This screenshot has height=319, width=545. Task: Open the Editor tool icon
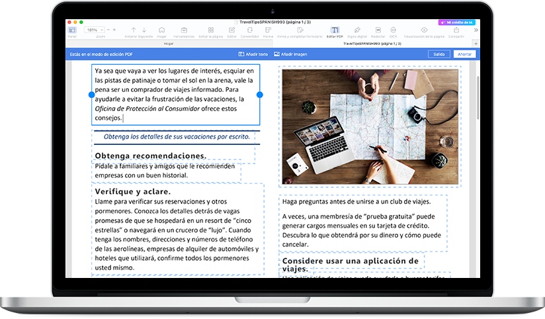tap(232, 30)
